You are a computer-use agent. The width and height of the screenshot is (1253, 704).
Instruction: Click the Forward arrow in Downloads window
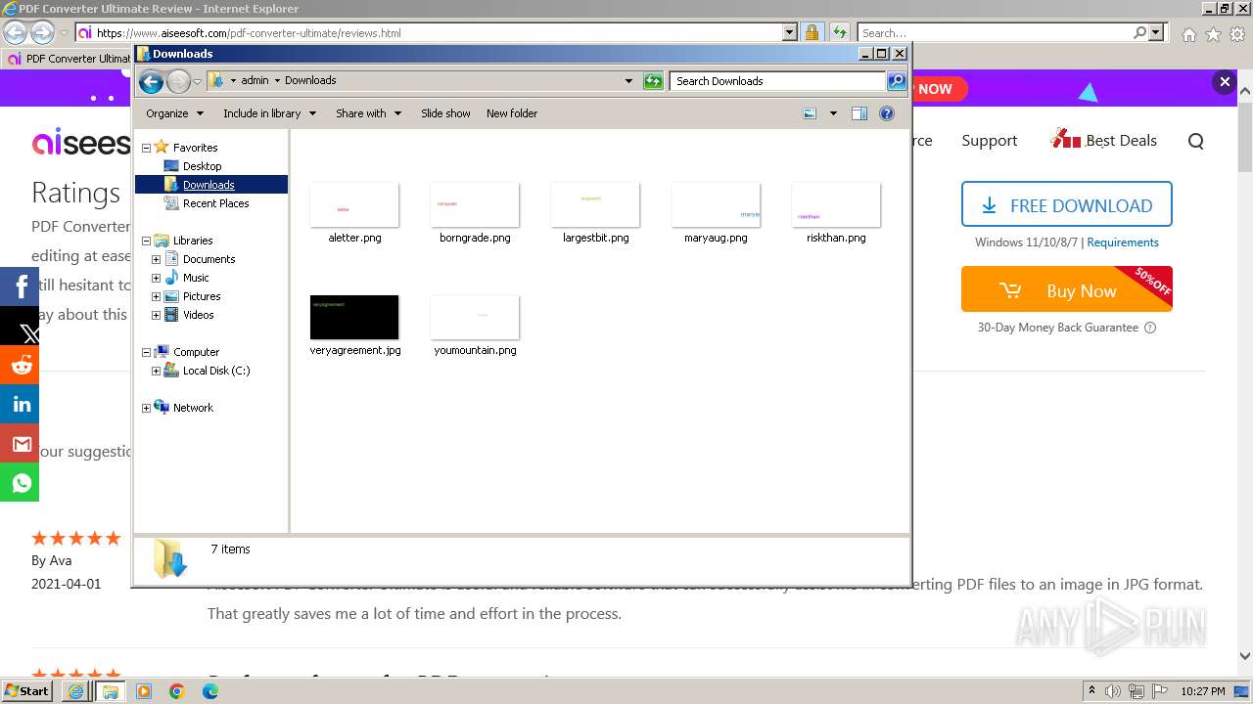coord(178,81)
